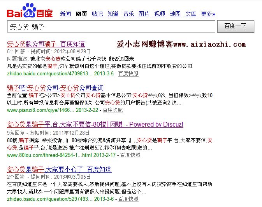Open result 骗子吧:安心贷公司-安心贷公司查询
Image resolution: width=262 pixels, height=207 pixels.
[55, 87]
